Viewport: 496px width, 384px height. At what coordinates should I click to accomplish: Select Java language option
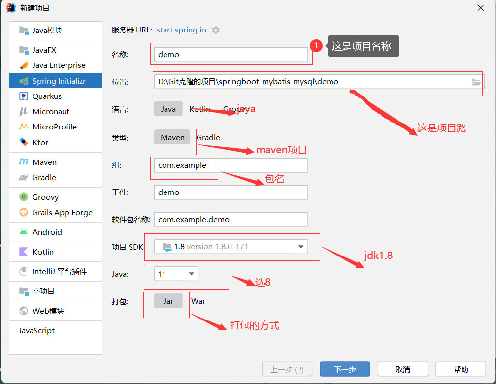point(168,109)
